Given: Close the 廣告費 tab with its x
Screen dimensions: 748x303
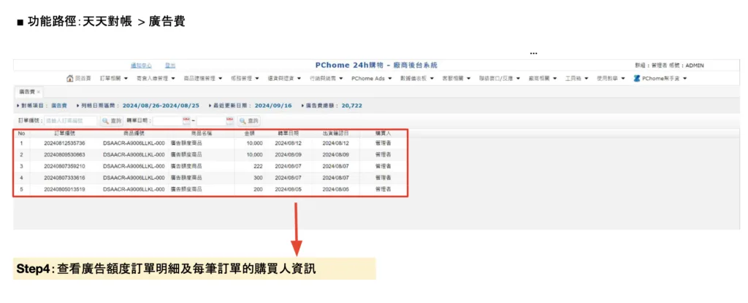Looking at the screenshot, I should [39, 92].
